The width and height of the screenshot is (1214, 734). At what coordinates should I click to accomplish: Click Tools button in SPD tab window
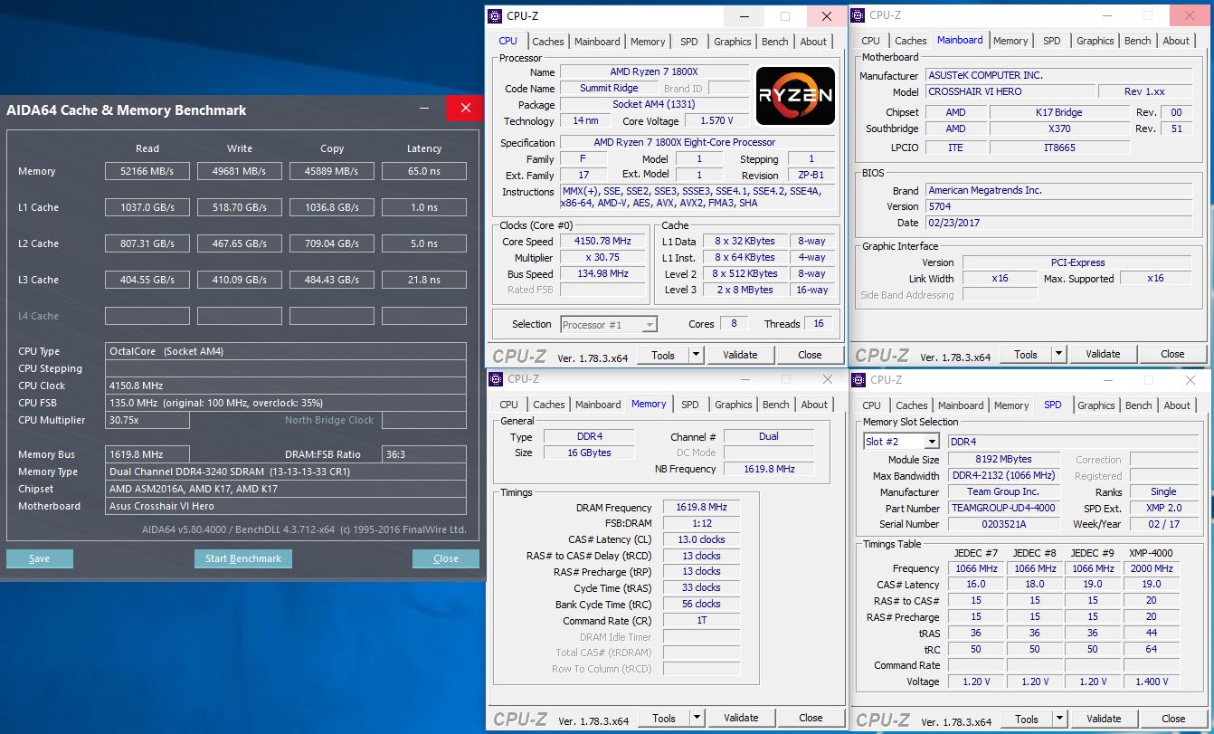1027,719
